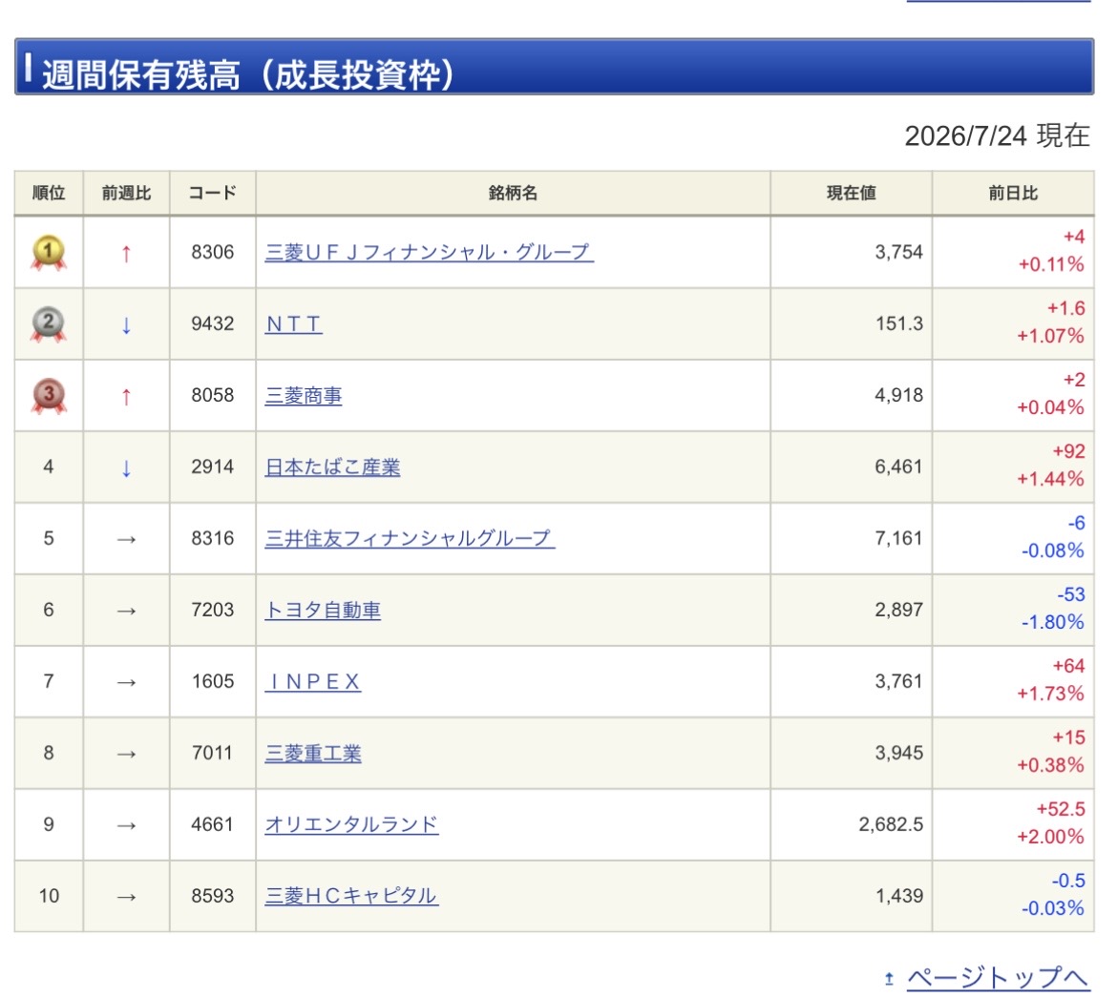The image size is (1117, 997).
Task: Click the current price 6,461
Action: 899,467
